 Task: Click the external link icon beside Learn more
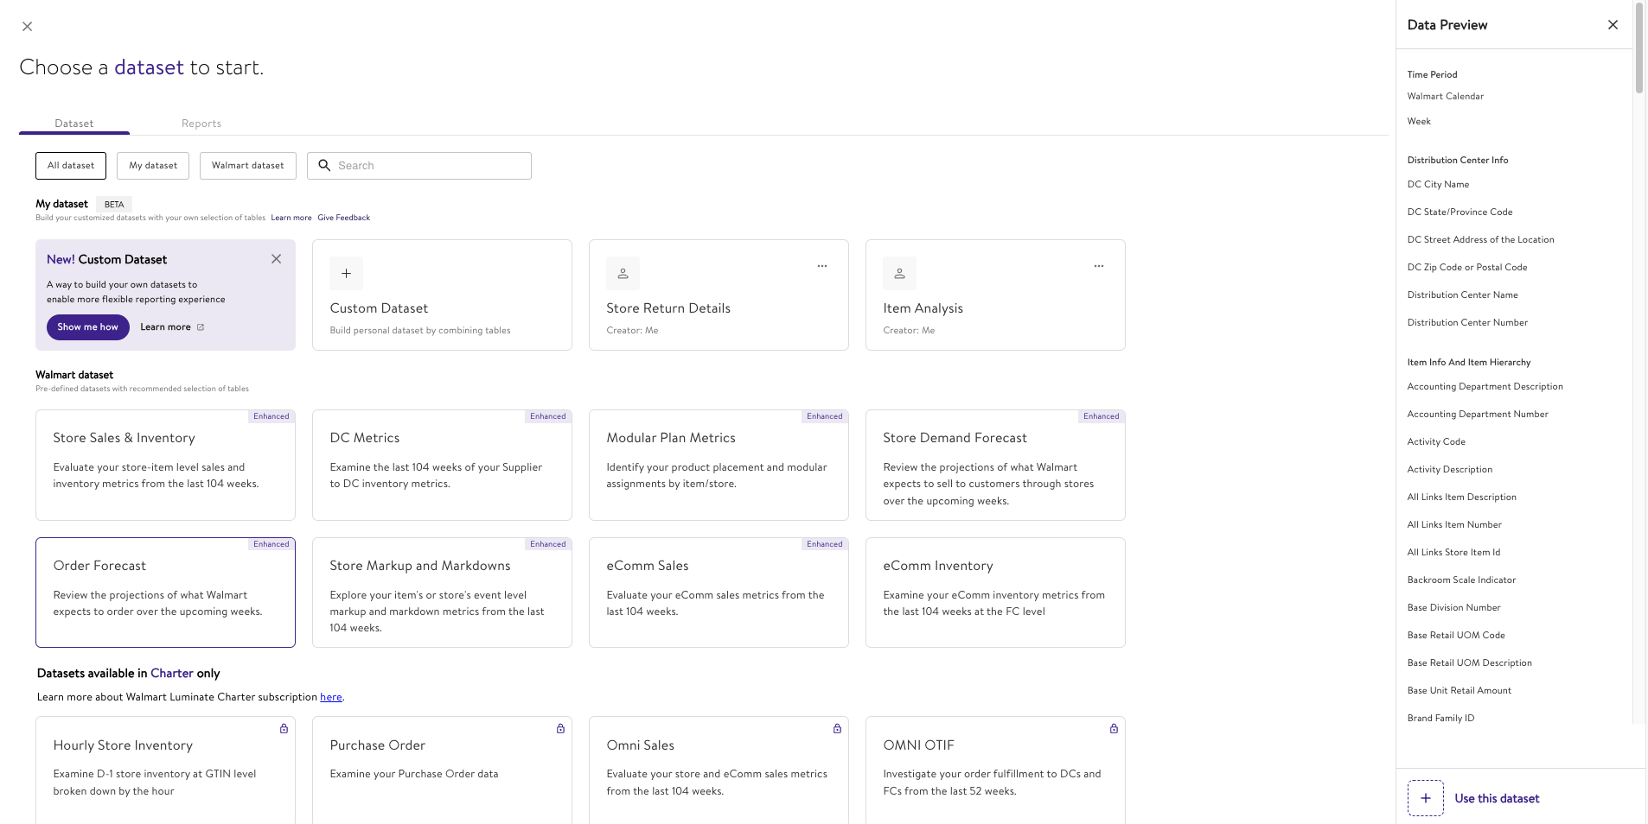pyautogui.click(x=201, y=327)
